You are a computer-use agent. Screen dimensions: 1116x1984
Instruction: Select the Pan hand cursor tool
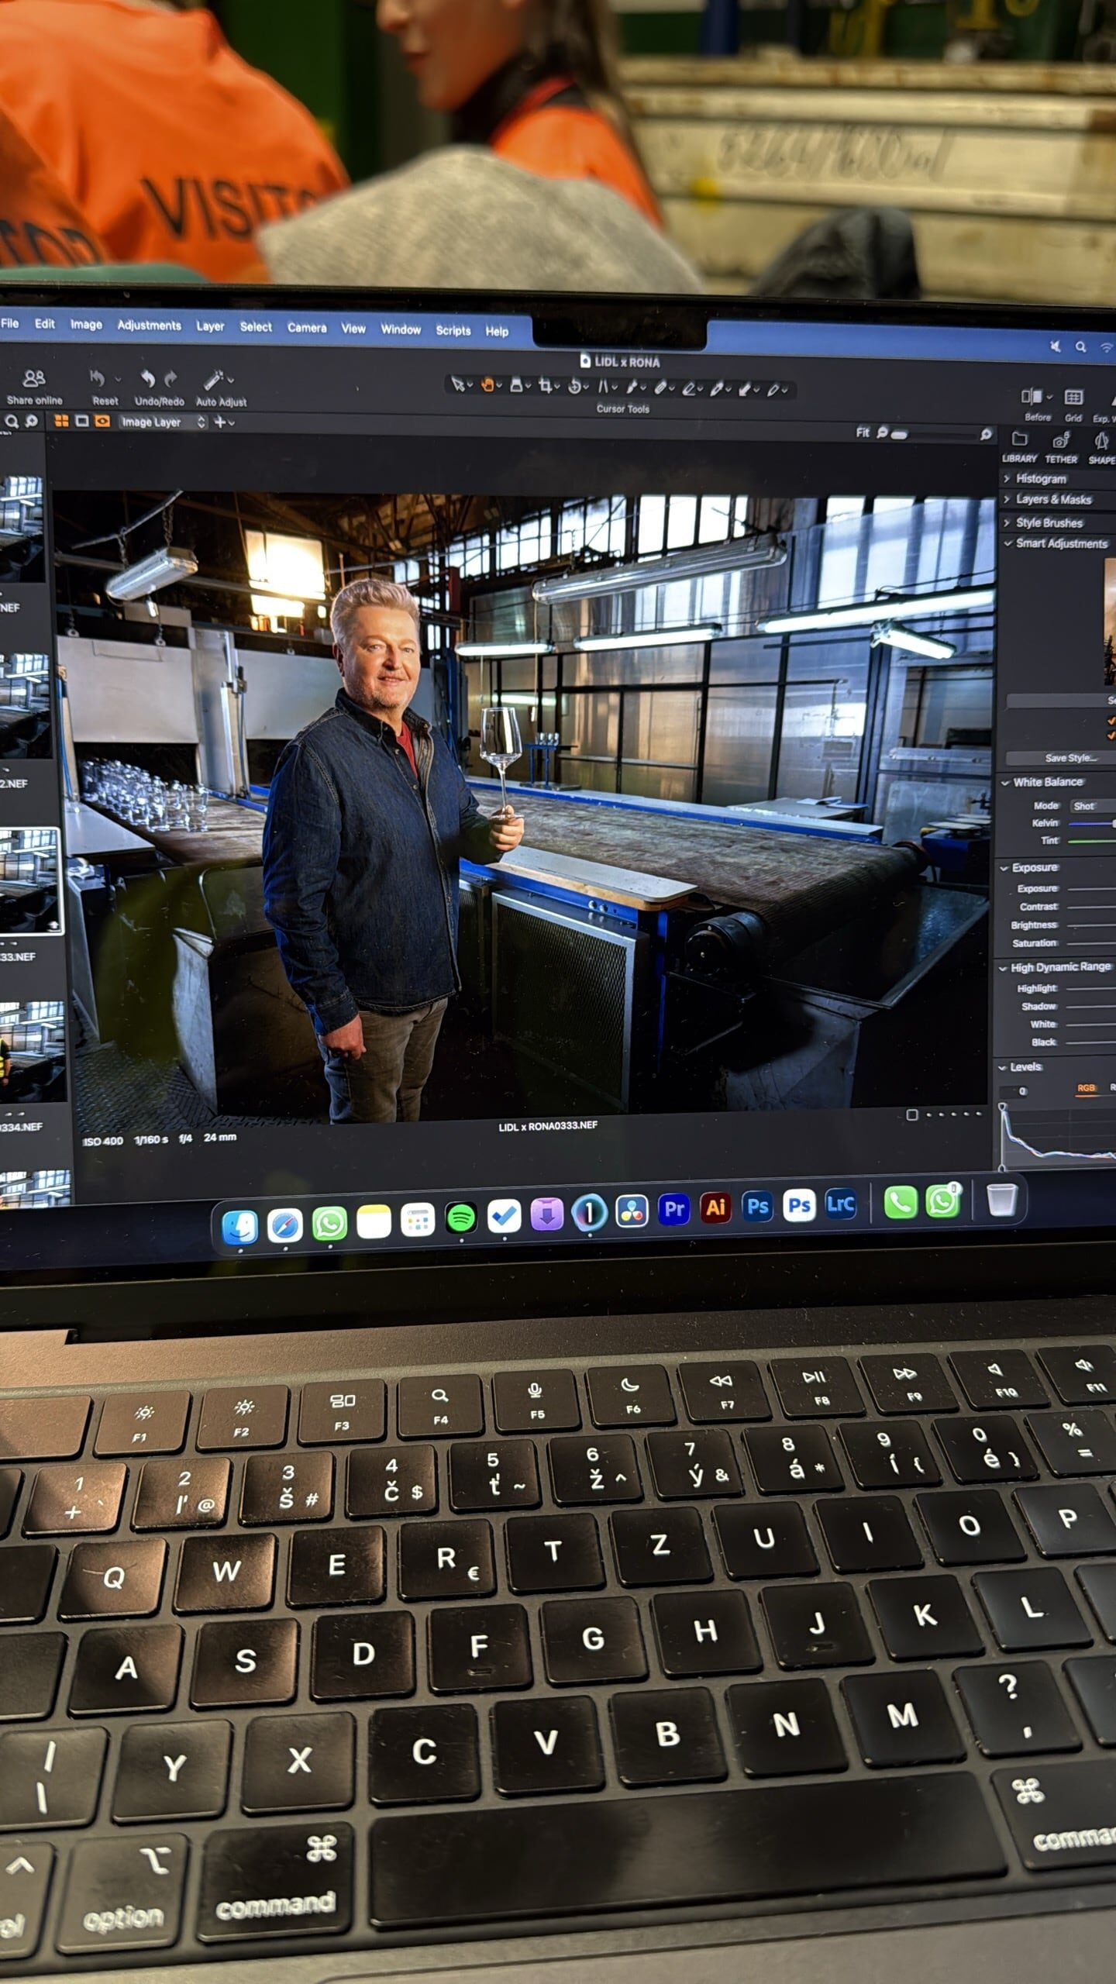point(487,384)
